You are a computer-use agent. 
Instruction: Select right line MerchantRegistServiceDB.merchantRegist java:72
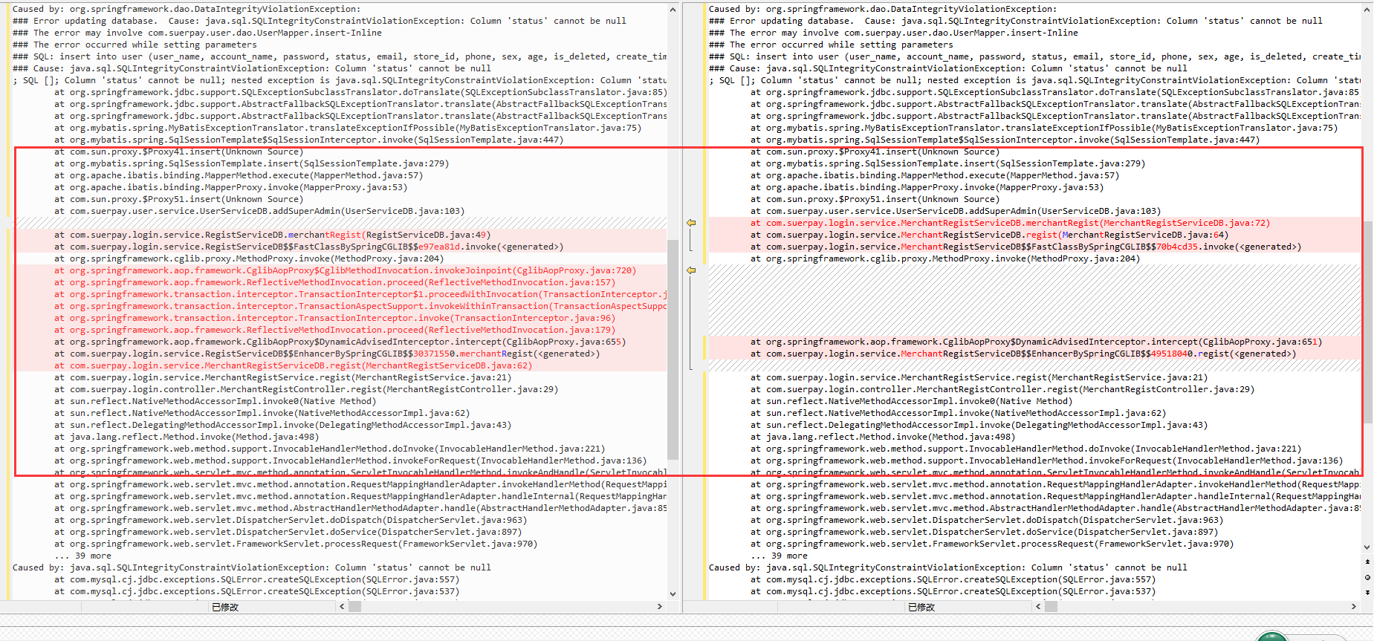click(x=1010, y=223)
